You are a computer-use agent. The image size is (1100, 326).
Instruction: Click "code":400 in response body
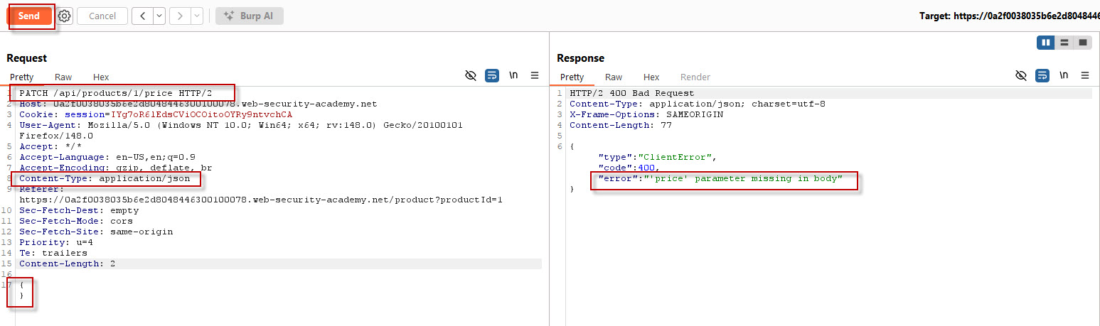coord(629,168)
